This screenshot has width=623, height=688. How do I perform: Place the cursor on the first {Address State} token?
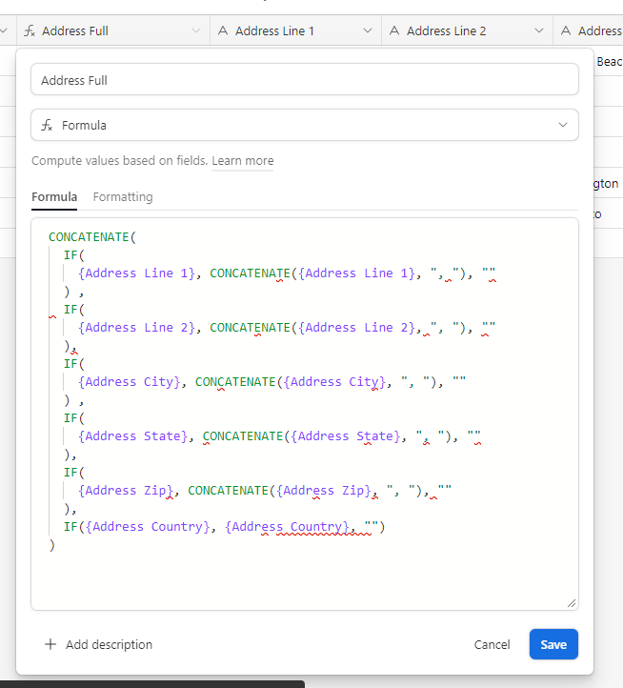click(x=133, y=436)
